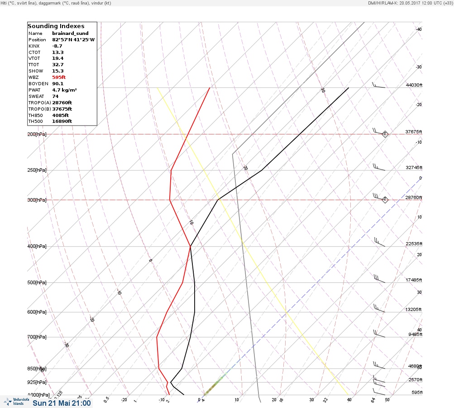The width and height of the screenshot is (454, 408).
Task: Click the wind barb at 32745ft
Action: pos(379,167)
